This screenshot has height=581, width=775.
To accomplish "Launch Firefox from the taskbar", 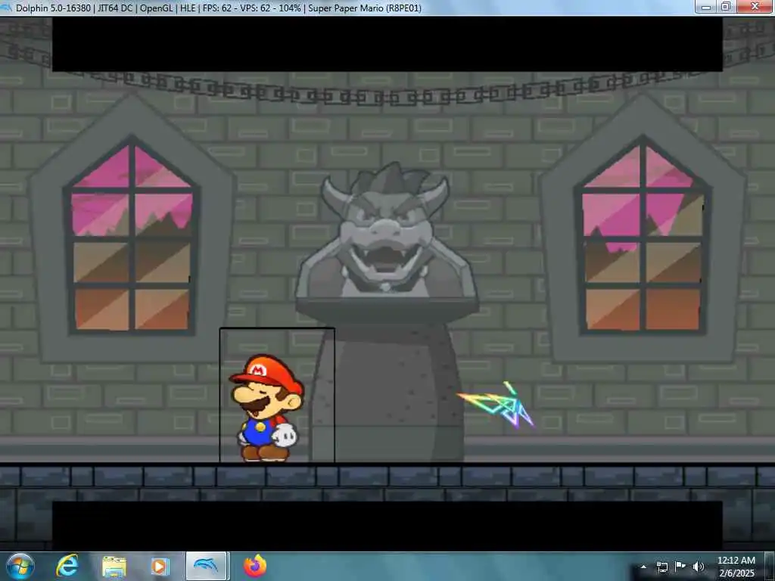I will click(x=254, y=566).
